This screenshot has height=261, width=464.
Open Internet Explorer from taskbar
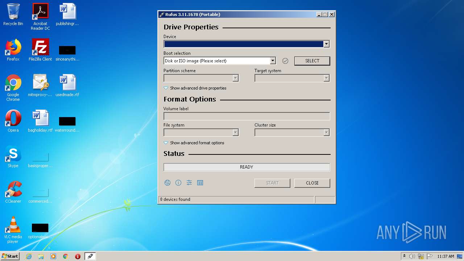(x=29, y=256)
